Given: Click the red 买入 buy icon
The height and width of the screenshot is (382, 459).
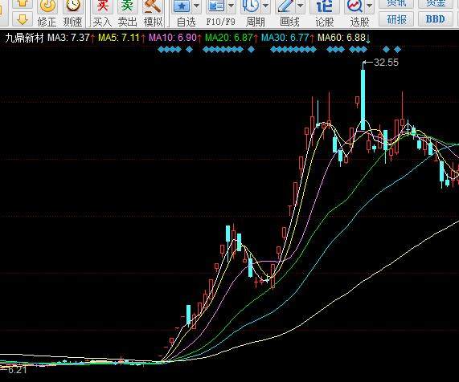Looking at the screenshot, I should point(102,6).
